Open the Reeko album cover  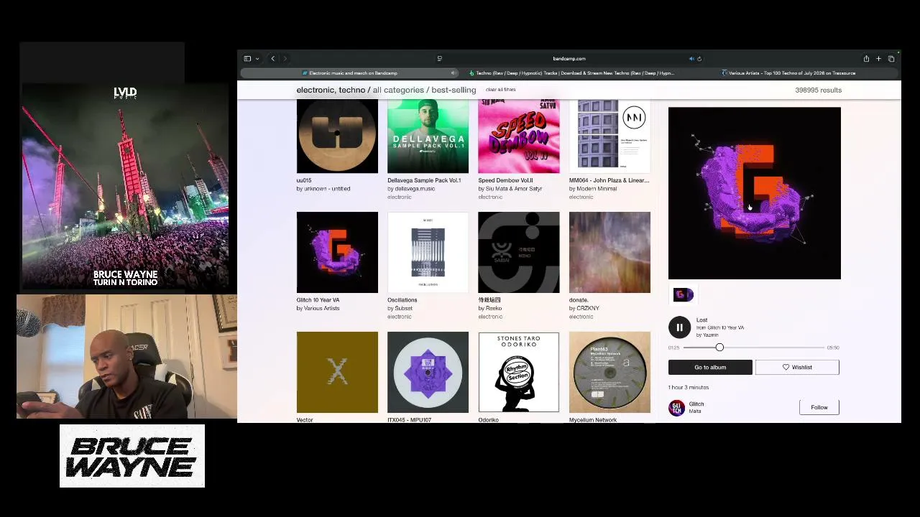(x=518, y=252)
